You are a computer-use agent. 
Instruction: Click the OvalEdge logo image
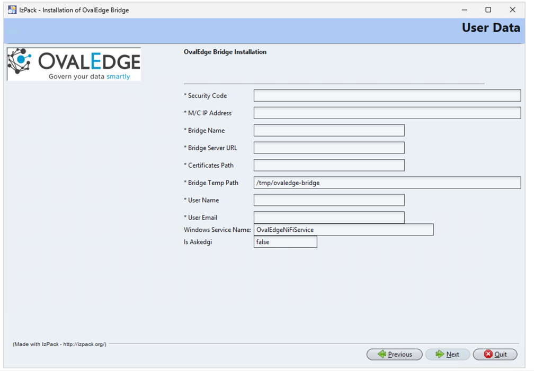pyautogui.click(x=74, y=65)
